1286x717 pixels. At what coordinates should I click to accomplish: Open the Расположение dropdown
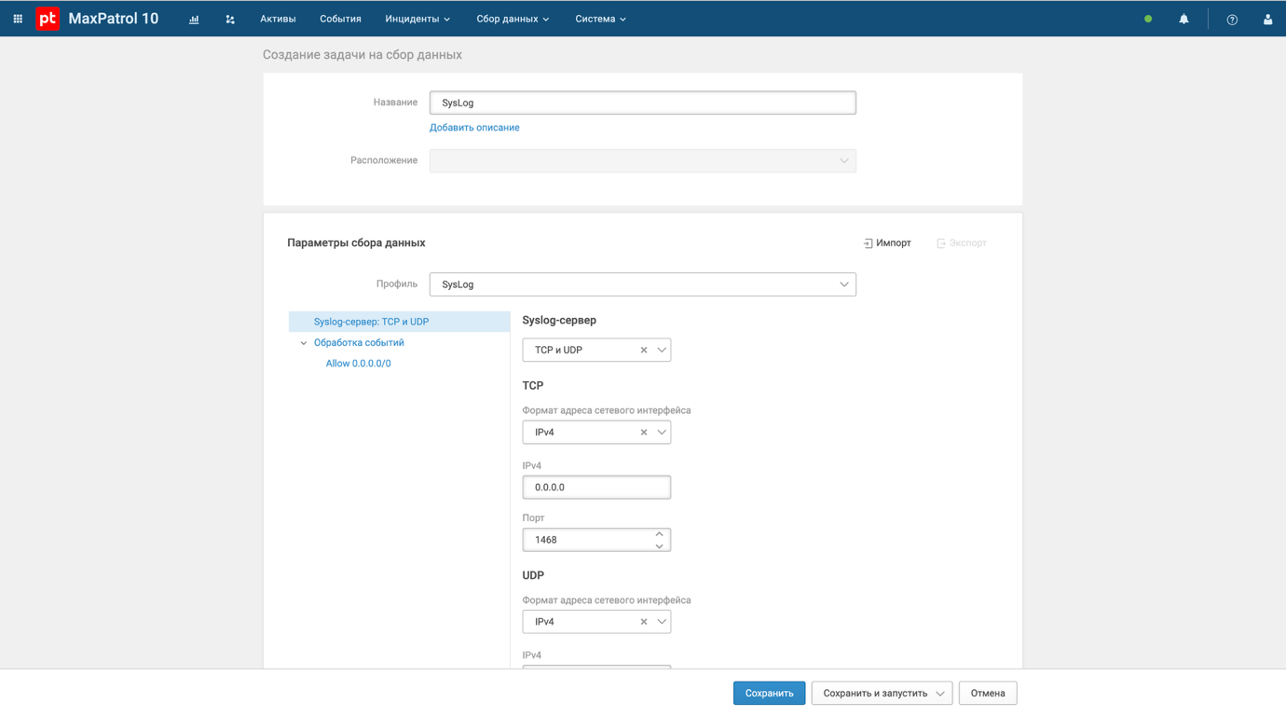pos(643,161)
